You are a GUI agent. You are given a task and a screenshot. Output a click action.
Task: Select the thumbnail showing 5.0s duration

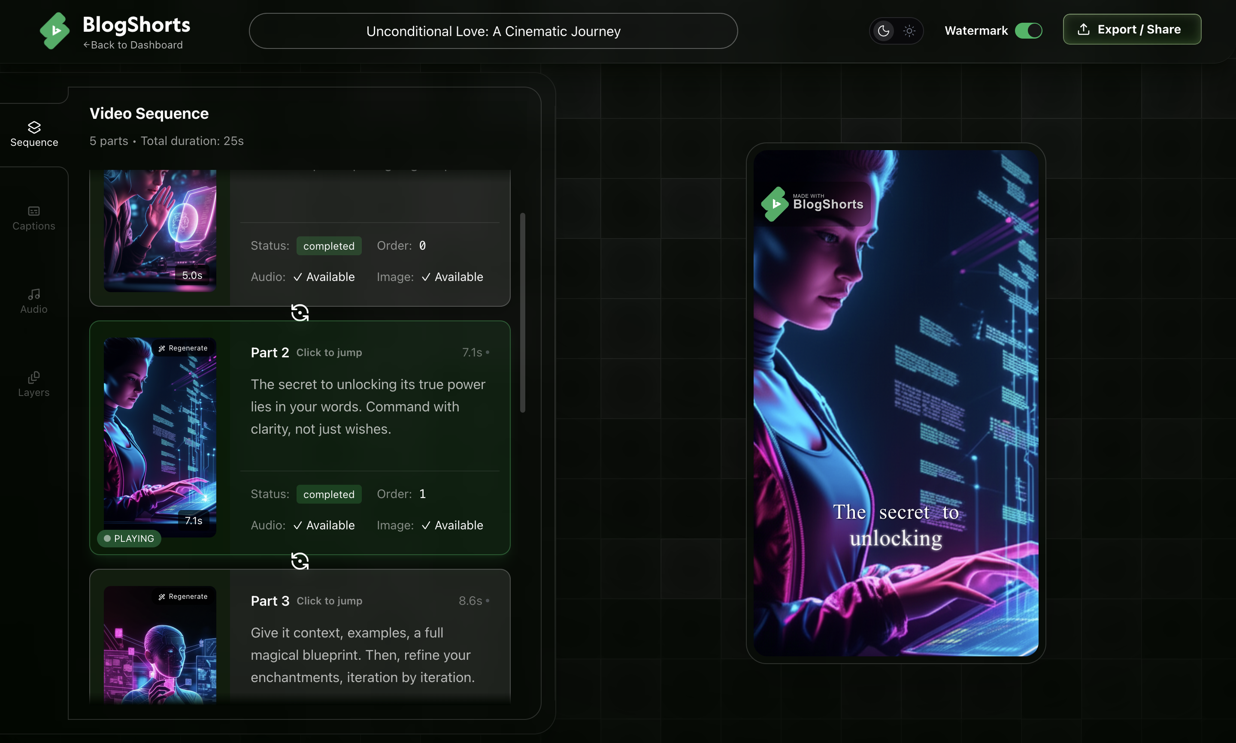(x=160, y=230)
